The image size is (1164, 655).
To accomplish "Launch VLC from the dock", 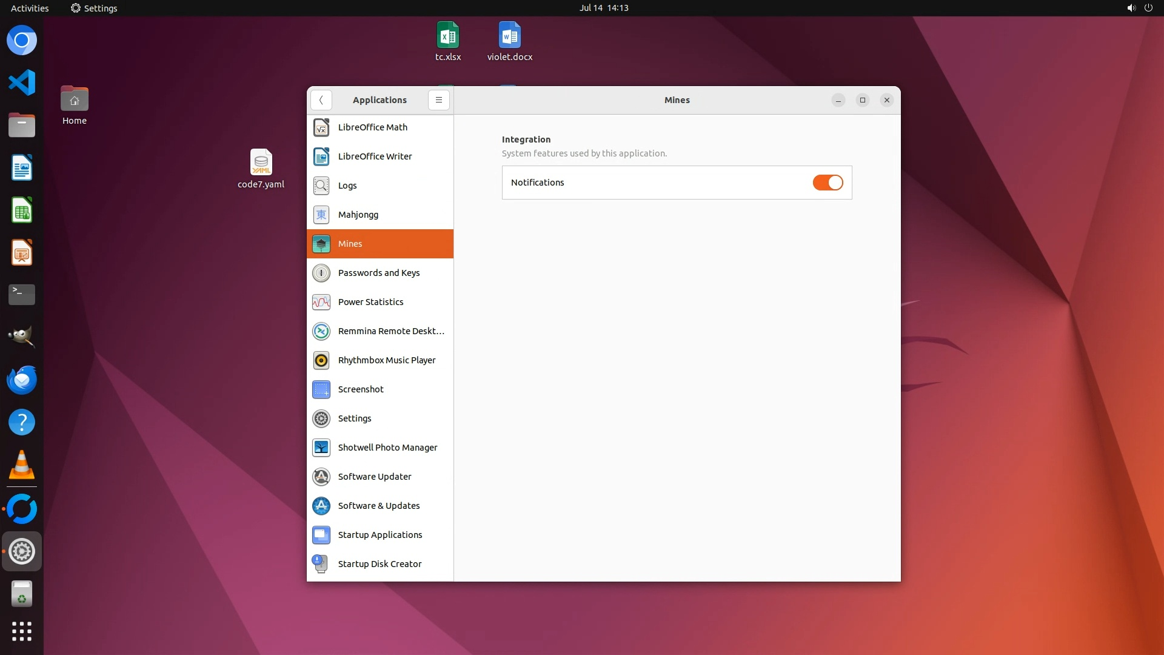I will 22,465.
